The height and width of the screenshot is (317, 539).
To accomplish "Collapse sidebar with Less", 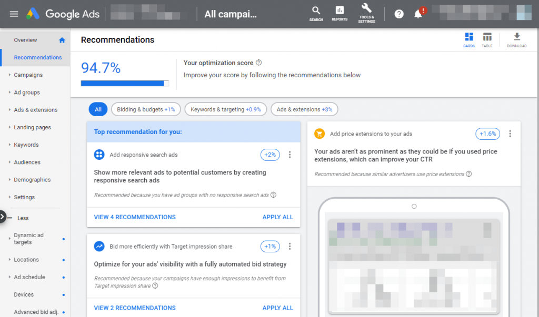I will coord(23,218).
